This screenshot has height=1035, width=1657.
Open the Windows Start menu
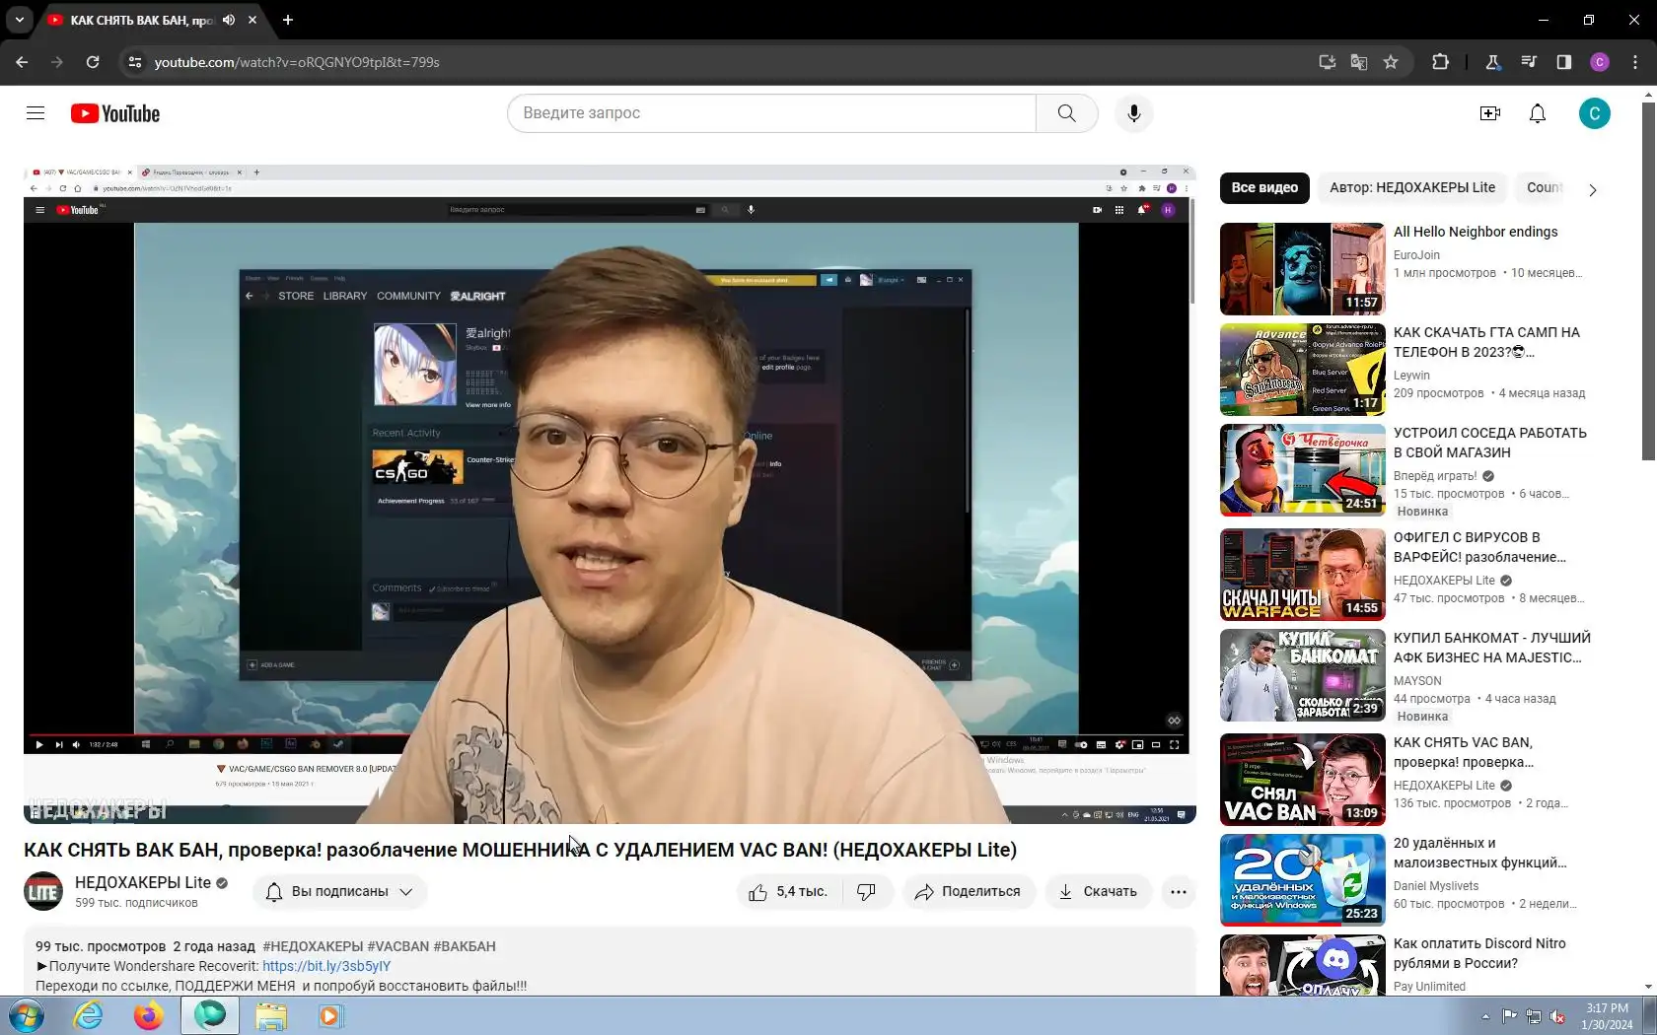tap(26, 1016)
